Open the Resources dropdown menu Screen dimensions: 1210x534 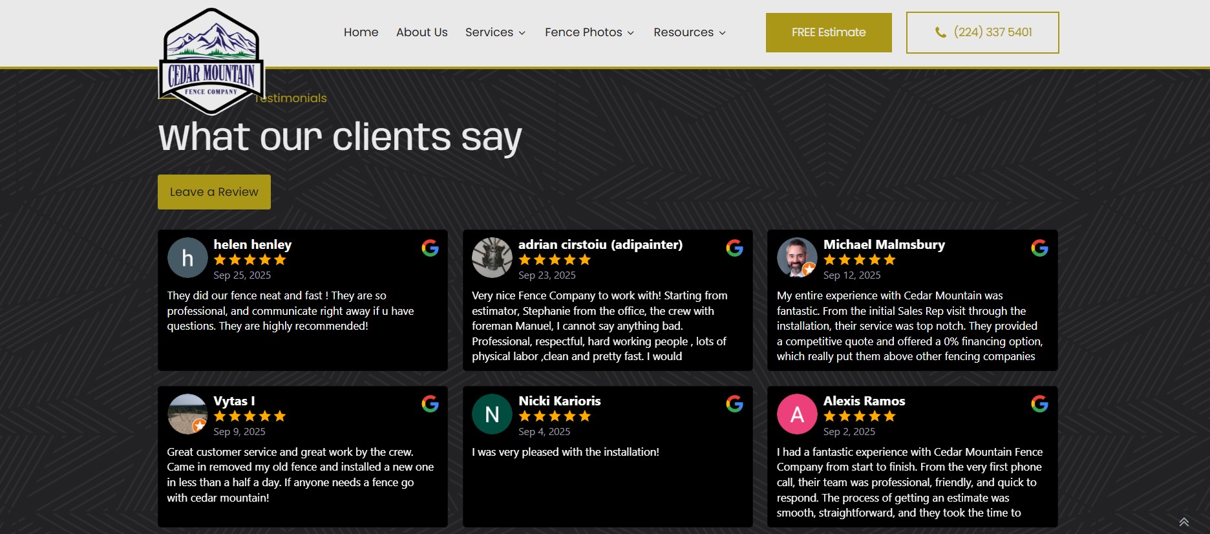tap(689, 32)
